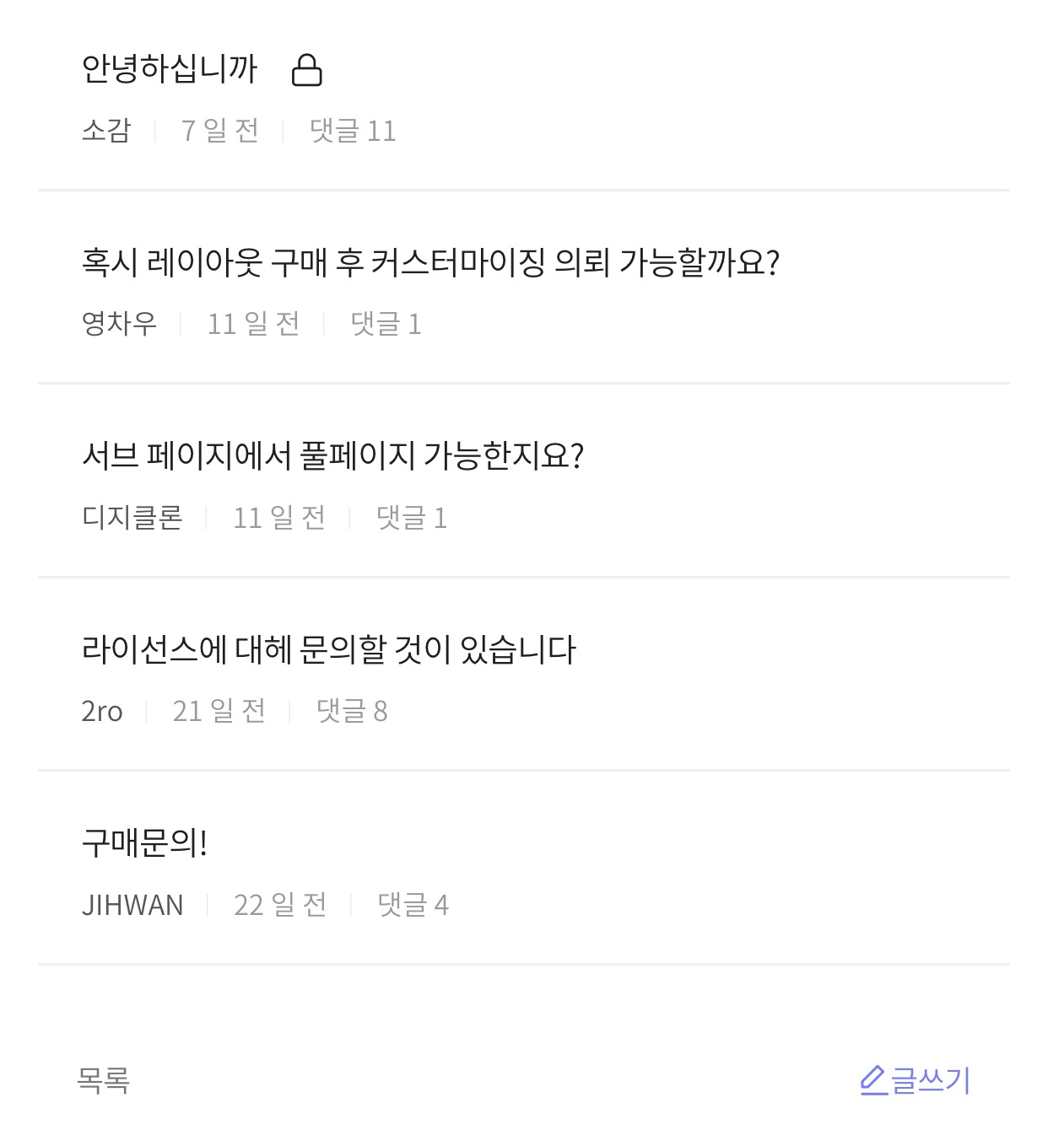Click author name 소감
The image size is (1048, 1130).
point(106,131)
